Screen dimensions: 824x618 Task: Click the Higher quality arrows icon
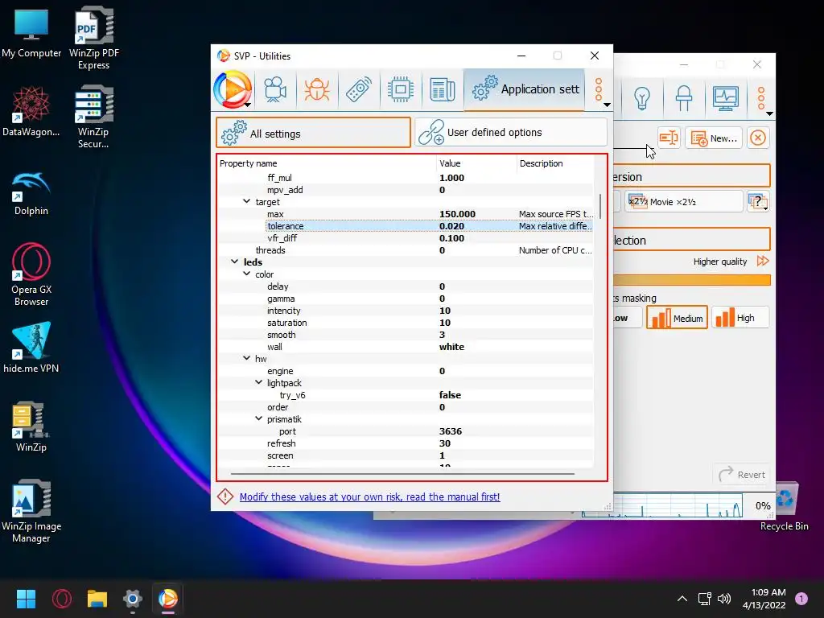pyautogui.click(x=763, y=262)
